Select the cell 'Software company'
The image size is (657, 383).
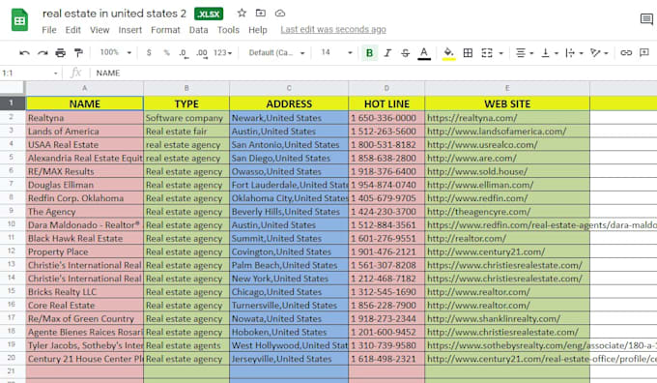click(186, 118)
